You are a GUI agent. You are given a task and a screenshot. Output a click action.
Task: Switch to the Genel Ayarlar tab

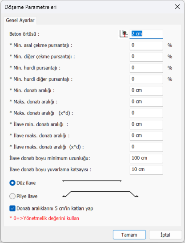click(20, 21)
